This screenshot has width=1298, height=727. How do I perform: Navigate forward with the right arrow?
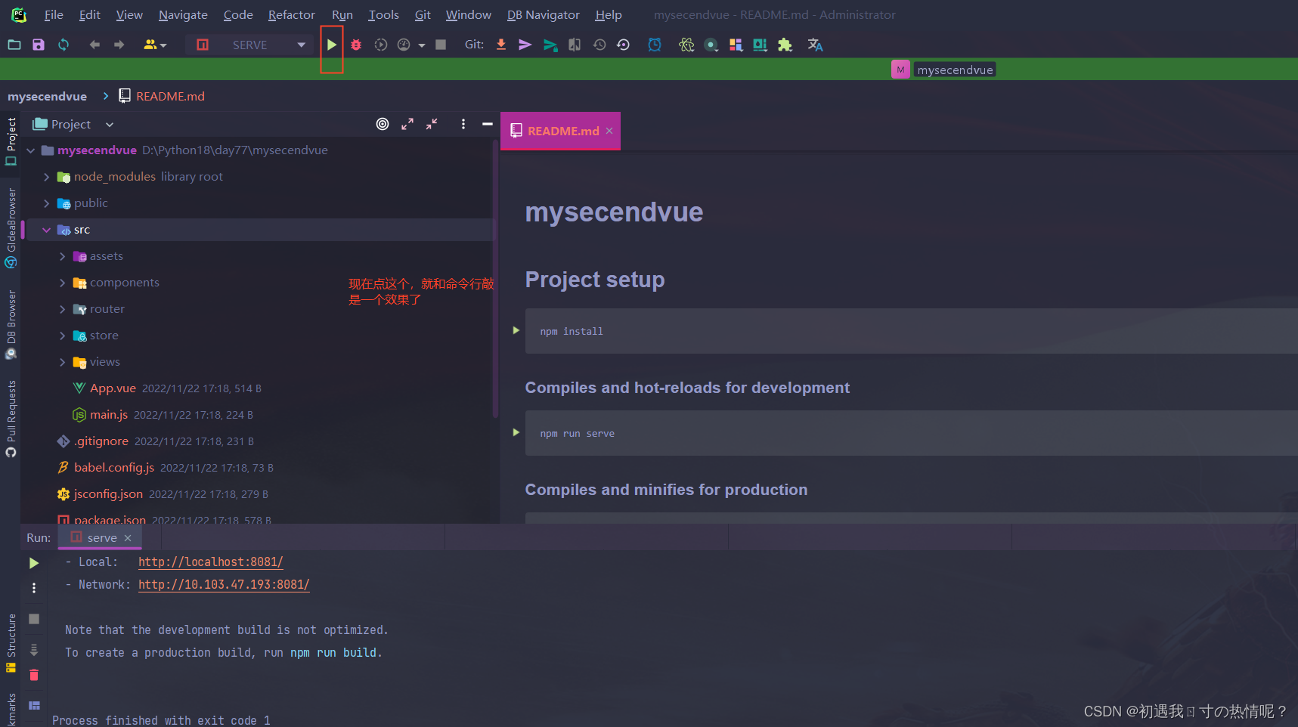click(x=119, y=45)
